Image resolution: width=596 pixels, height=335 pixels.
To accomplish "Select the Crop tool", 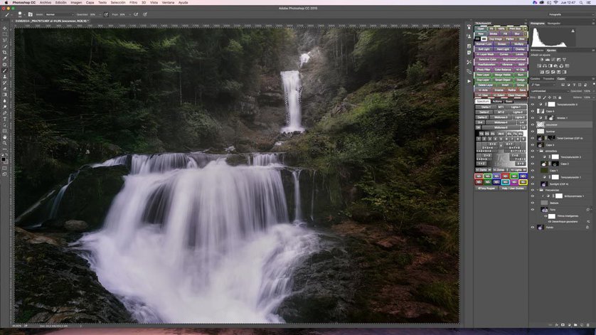I will pos(5,52).
